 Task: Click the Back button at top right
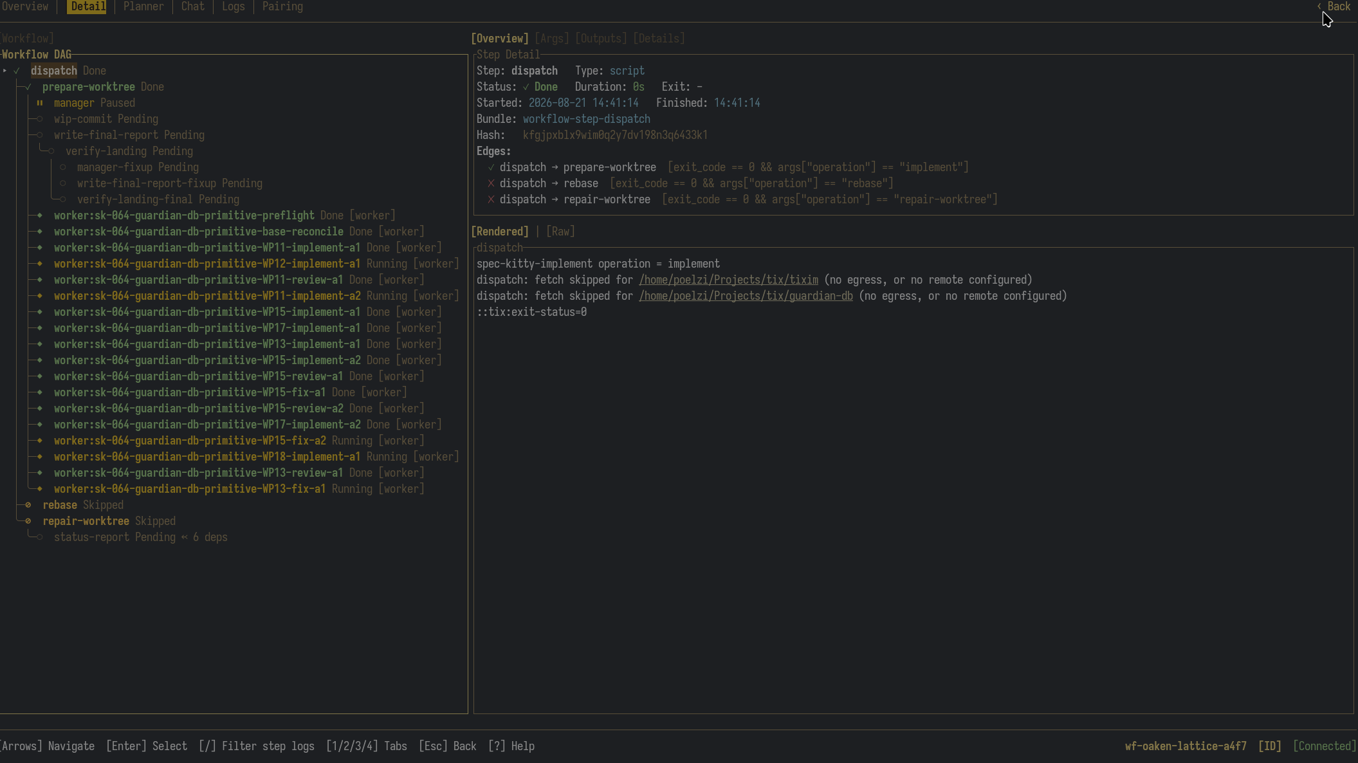pyautogui.click(x=1334, y=6)
